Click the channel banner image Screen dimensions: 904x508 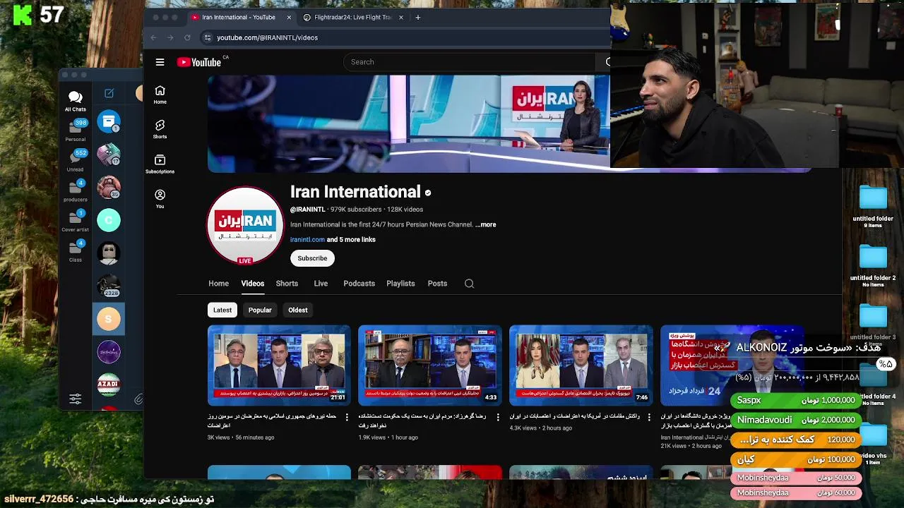pos(408,123)
